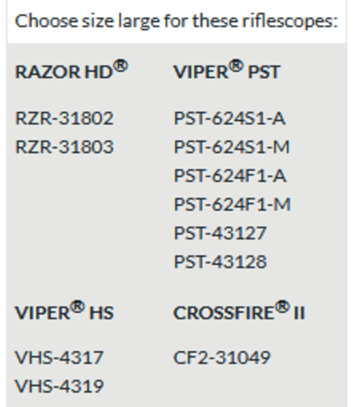This screenshot has height=407, width=353.
Task: Click the CROSSFIRE II category heading
Action: click(239, 313)
